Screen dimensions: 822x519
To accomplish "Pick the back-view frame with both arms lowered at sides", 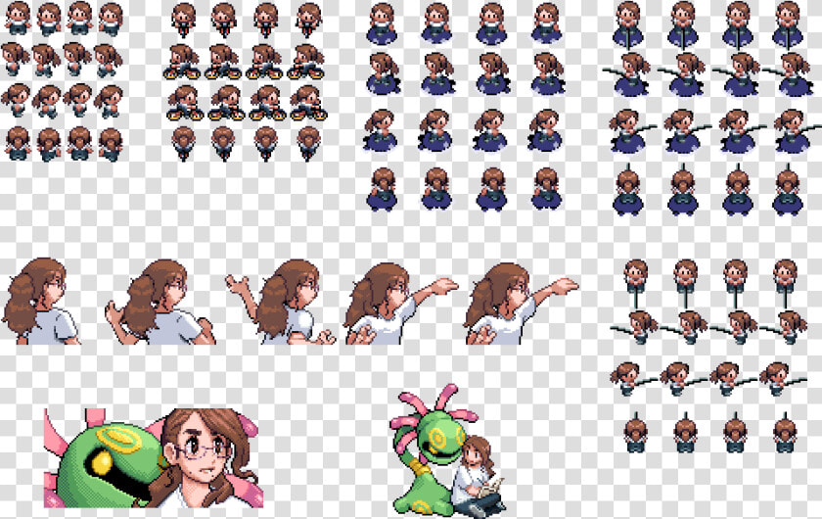I will point(160,302).
